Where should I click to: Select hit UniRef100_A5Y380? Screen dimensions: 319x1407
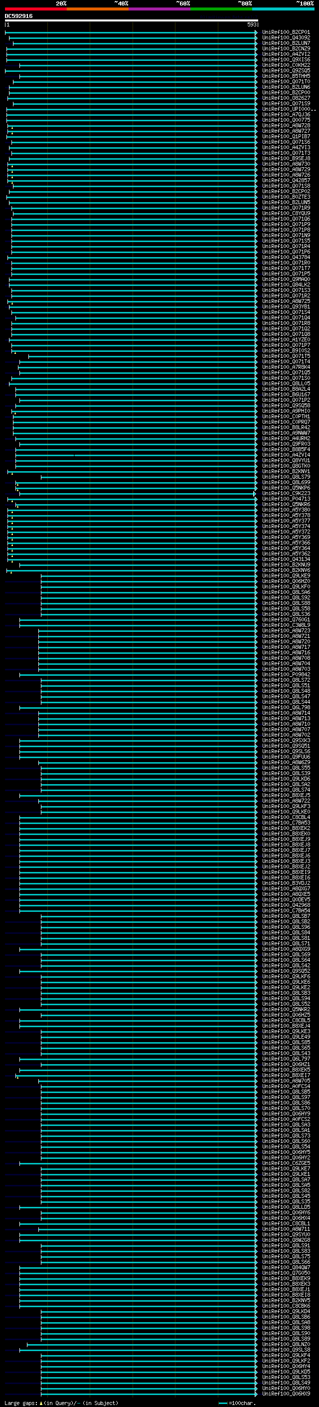286,510
